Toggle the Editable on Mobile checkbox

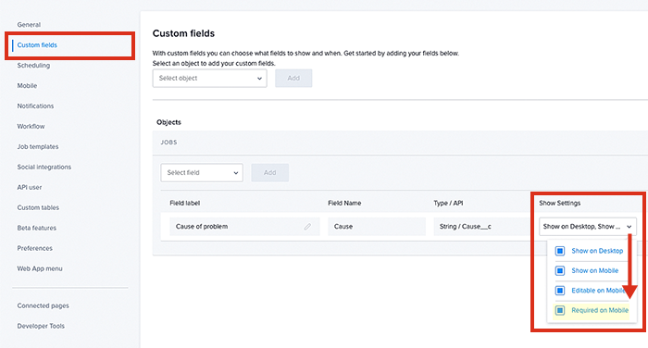click(560, 291)
